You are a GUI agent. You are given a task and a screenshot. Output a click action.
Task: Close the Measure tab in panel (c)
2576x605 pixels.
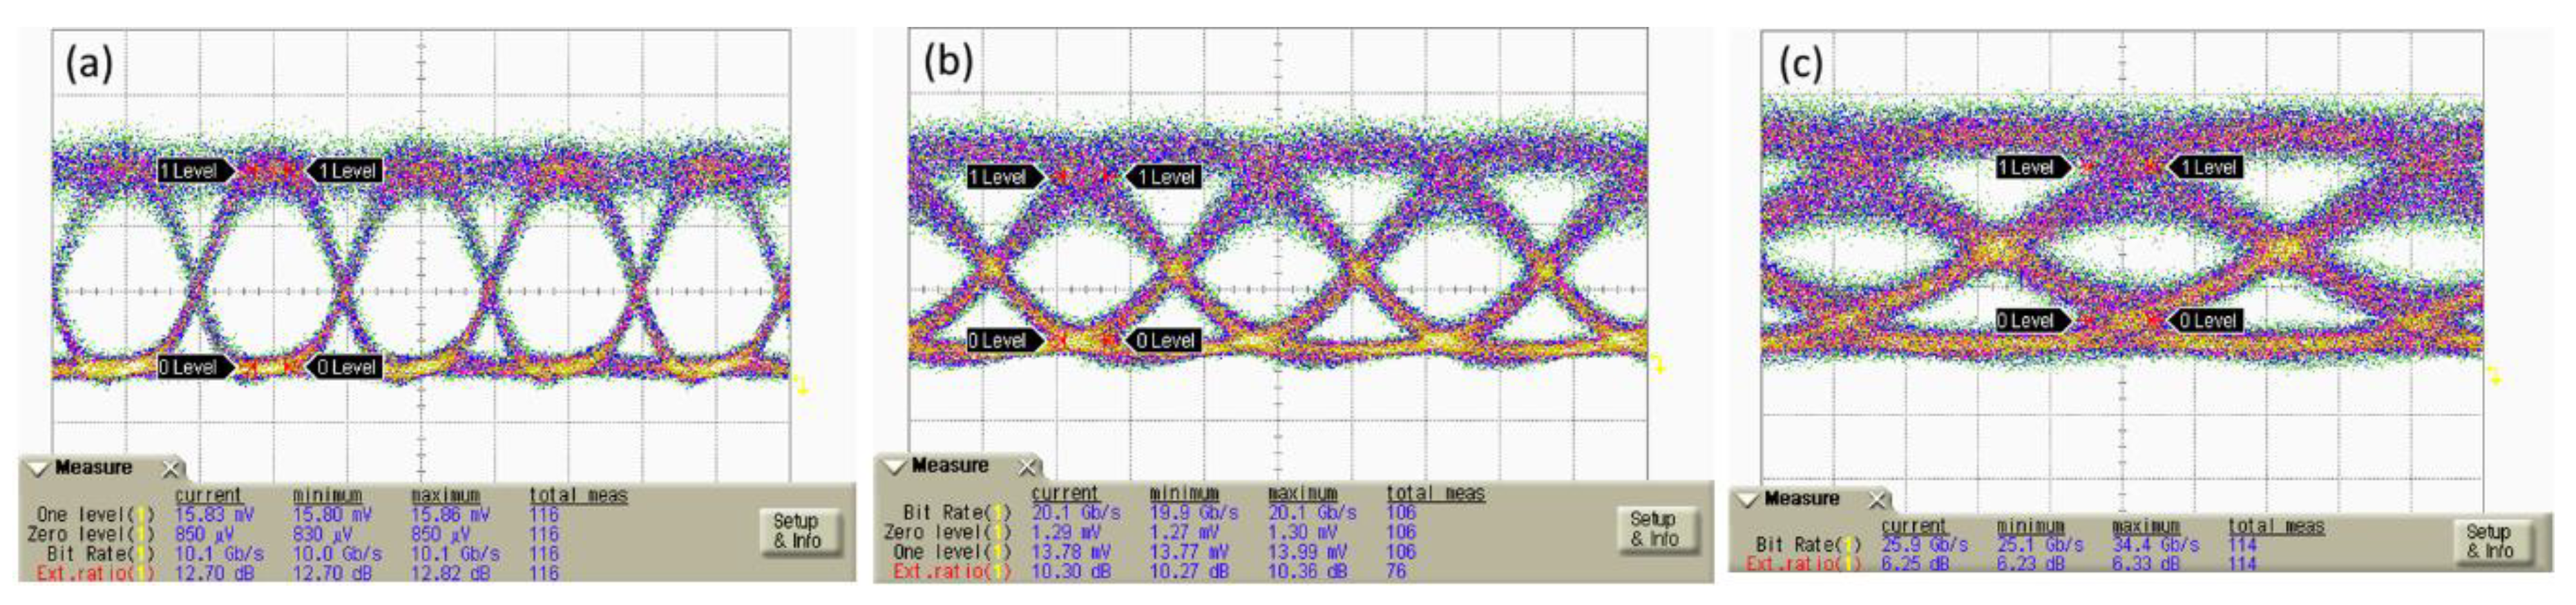tap(1878, 499)
